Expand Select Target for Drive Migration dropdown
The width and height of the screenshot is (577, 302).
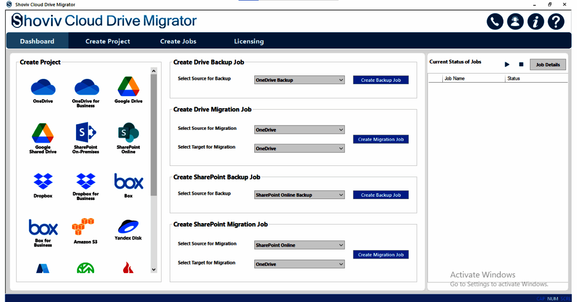coord(300,149)
